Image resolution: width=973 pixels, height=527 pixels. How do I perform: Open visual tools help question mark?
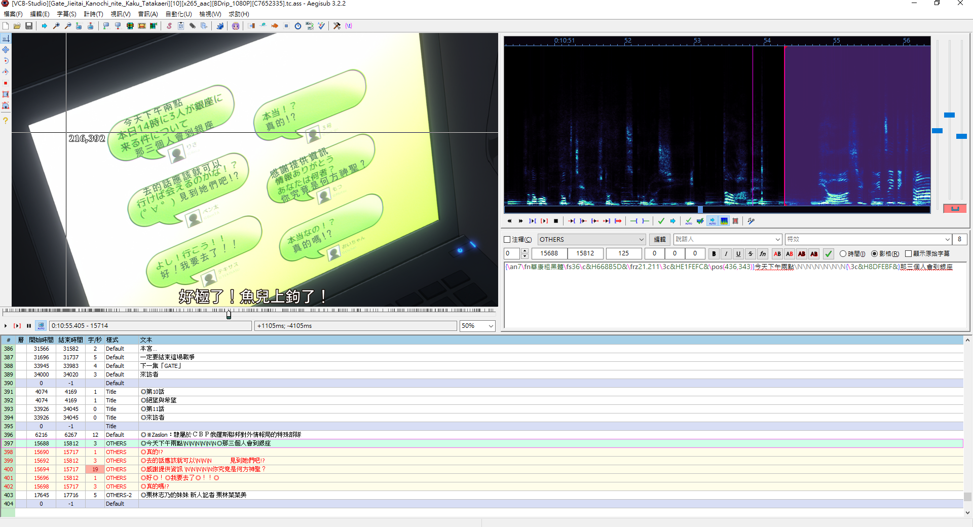click(x=6, y=121)
